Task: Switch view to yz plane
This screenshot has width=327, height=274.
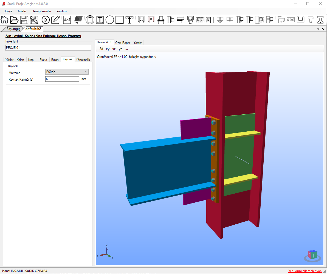Action: [120, 49]
